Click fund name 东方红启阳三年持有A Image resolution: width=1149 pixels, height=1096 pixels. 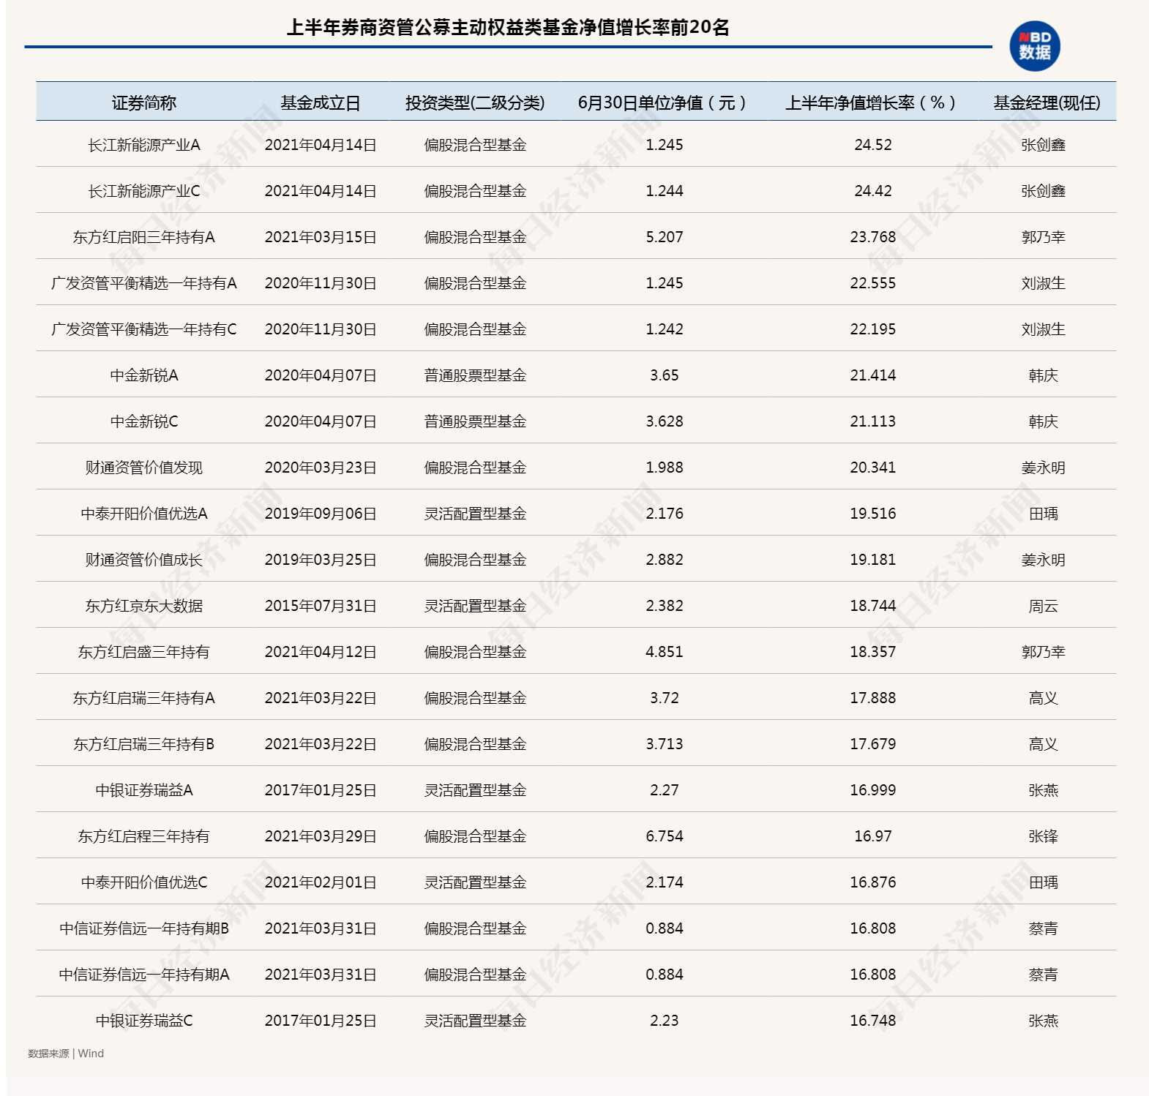pyautogui.click(x=144, y=237)
